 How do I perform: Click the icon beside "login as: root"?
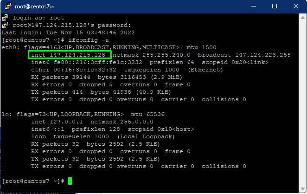pyautogui.click(x=6, y=17)
